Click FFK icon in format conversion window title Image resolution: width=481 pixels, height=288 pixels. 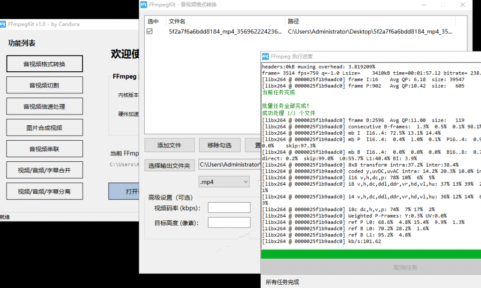[144, 5]
